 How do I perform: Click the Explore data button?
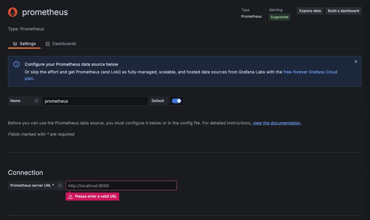coord(310,11)
